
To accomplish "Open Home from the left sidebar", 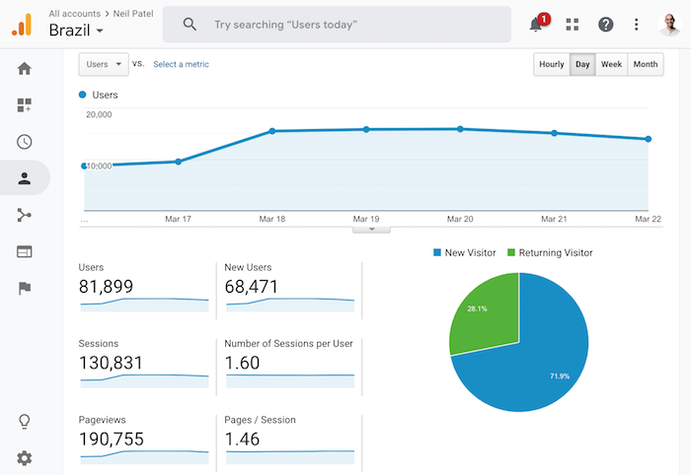I will click(x=25, y=69).
